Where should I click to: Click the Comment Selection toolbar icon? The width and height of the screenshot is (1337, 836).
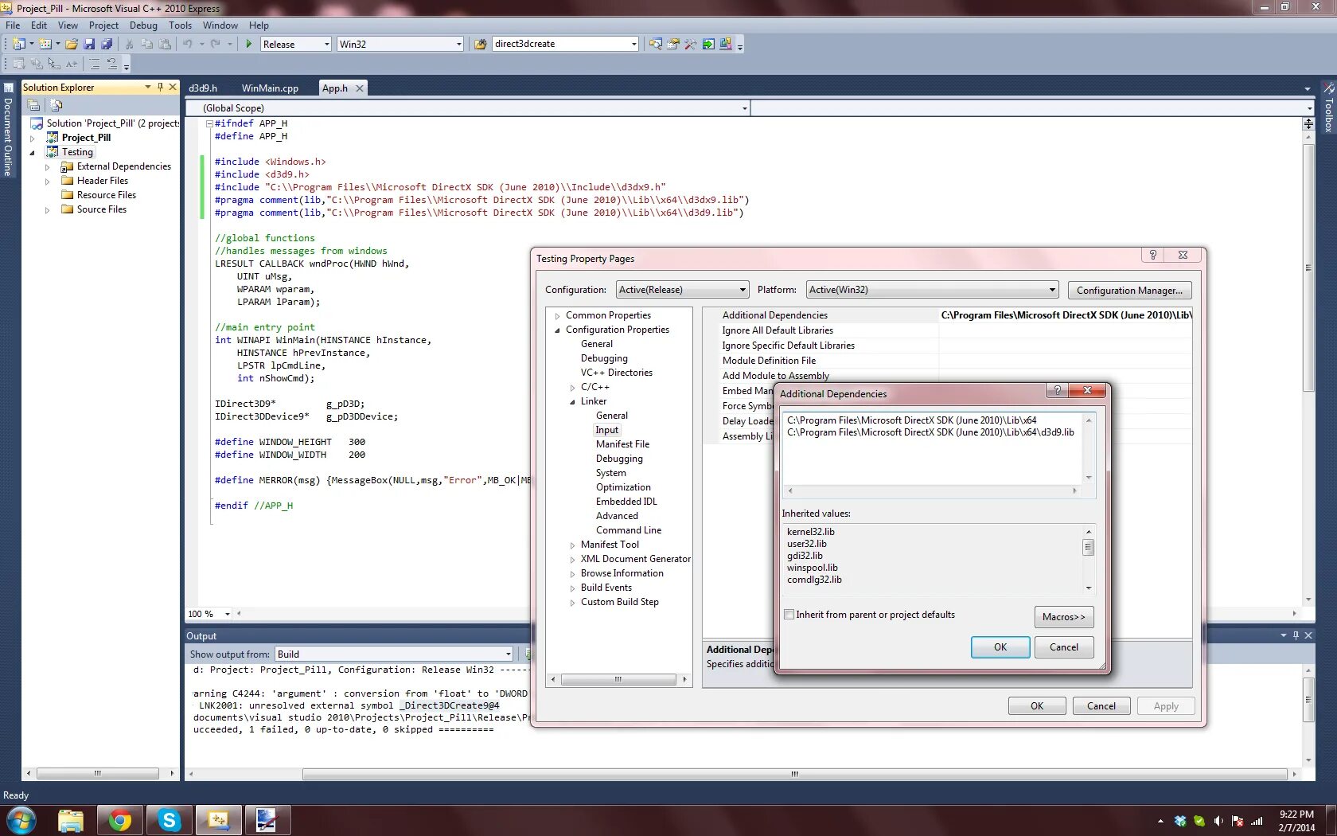click(x=95, y=64)
